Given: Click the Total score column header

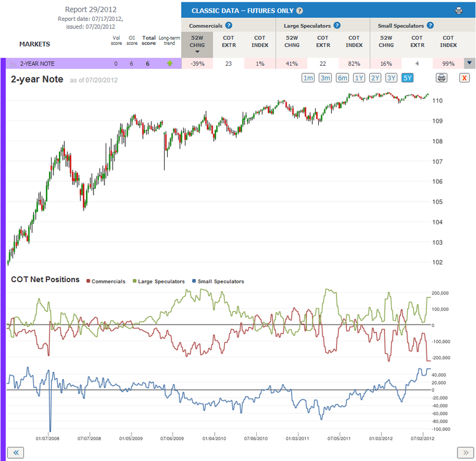Looking at the screenshot, I should [149, 41].
